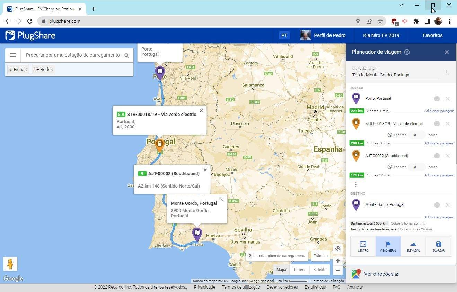457x292 pixels.
Task: Open Ver direções link
Action: tap(378, 274)
